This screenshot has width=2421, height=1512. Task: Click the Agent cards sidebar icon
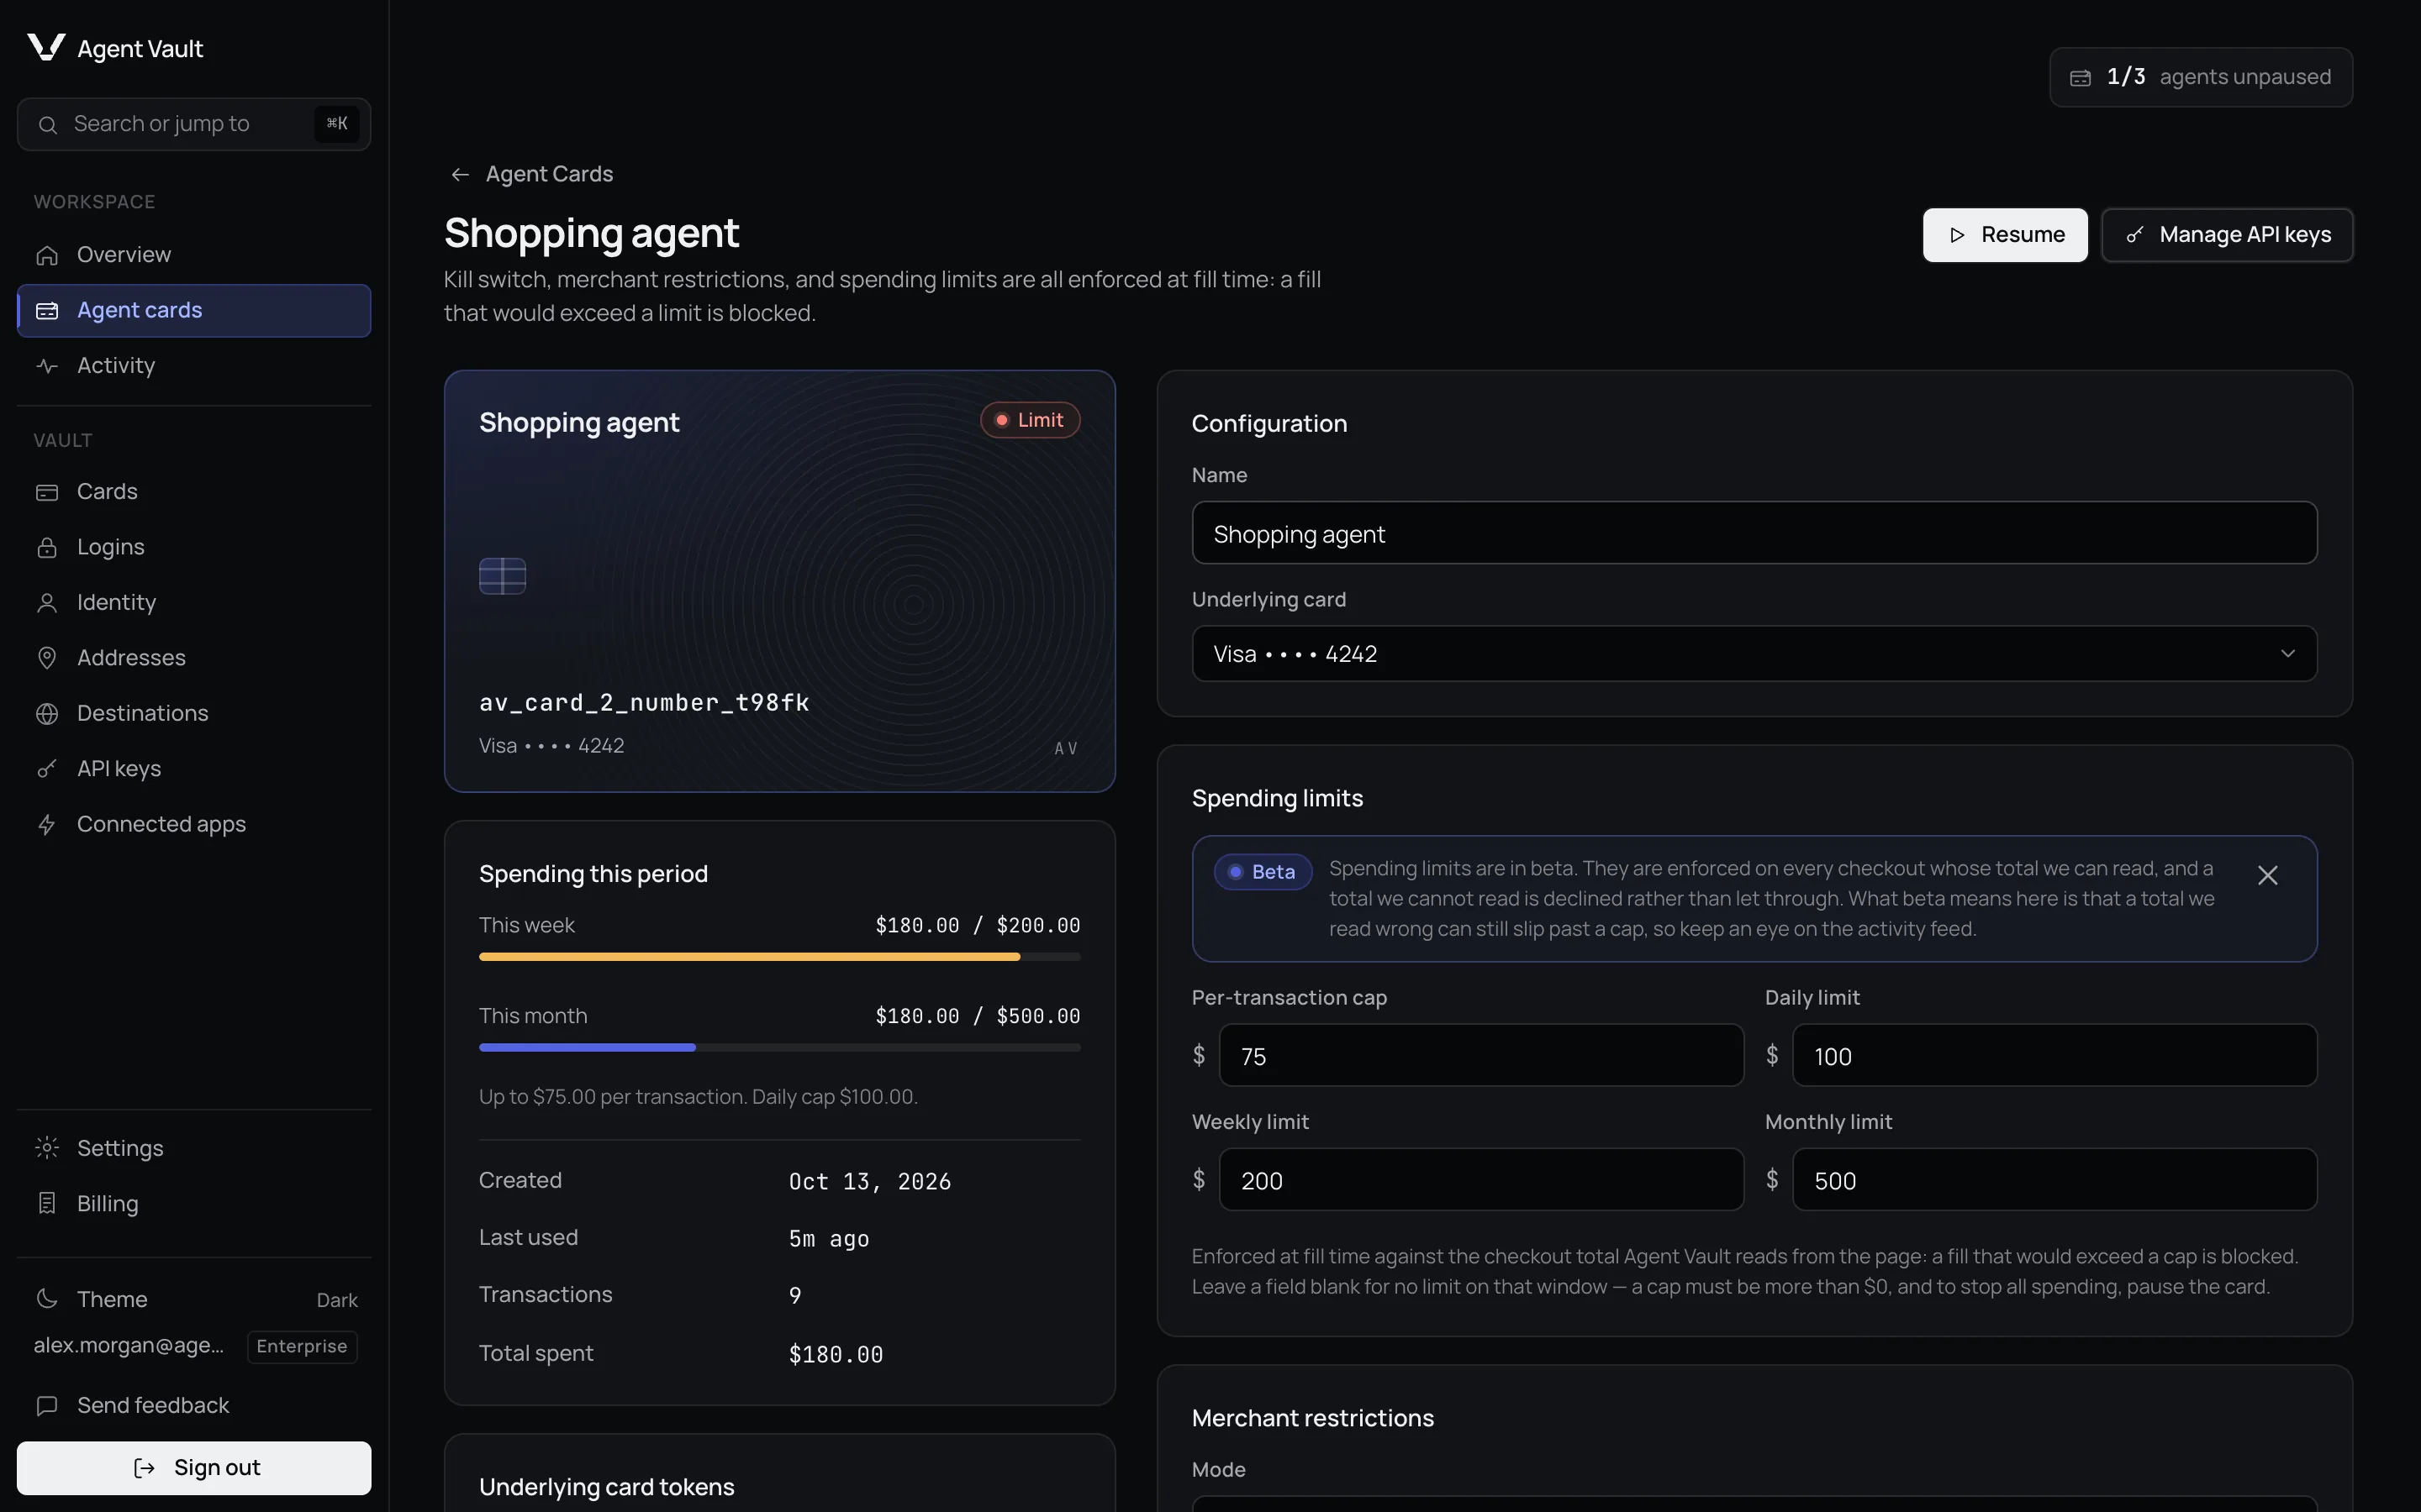tap(47, 311)
